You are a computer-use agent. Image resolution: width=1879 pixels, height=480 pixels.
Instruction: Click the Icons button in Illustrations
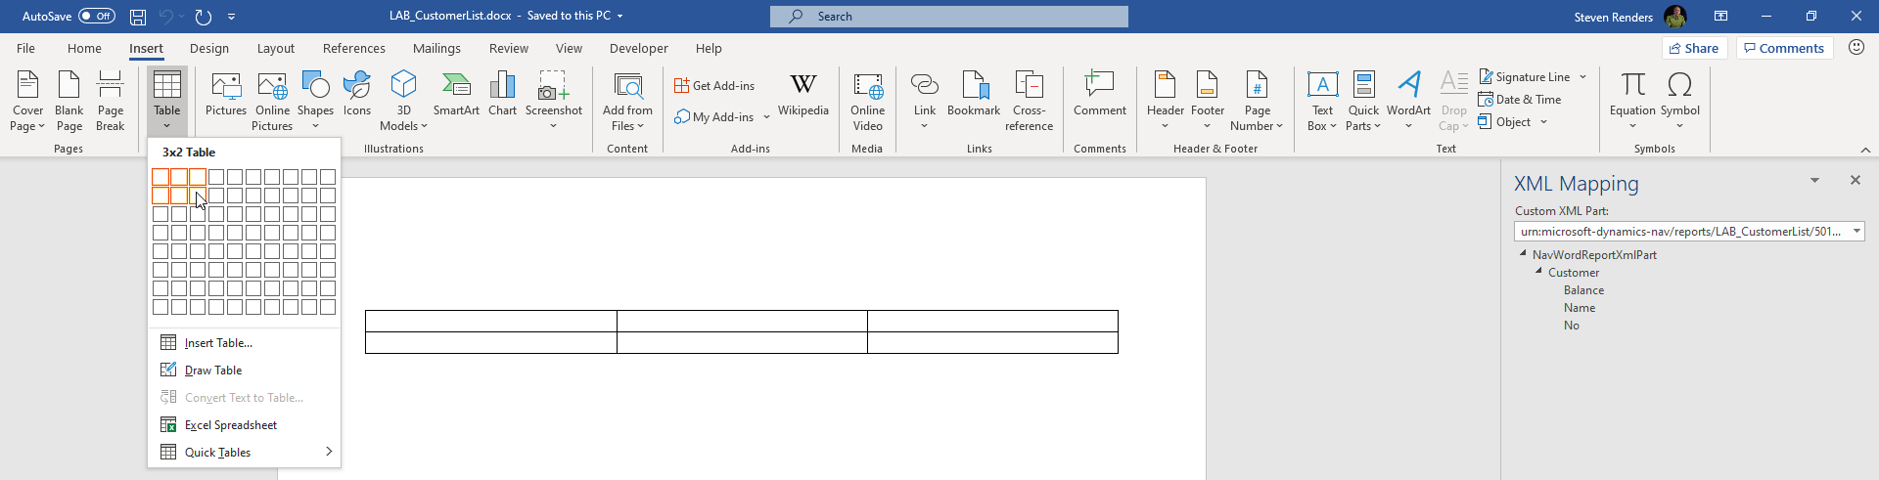pos(357,94)
